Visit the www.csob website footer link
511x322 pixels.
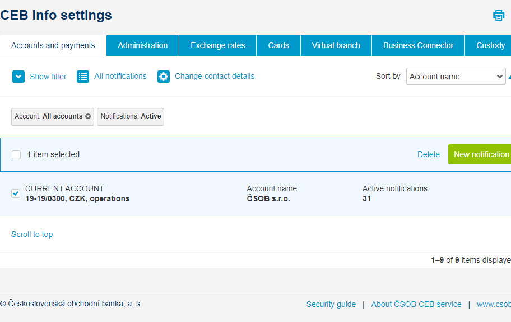[494, 304]
